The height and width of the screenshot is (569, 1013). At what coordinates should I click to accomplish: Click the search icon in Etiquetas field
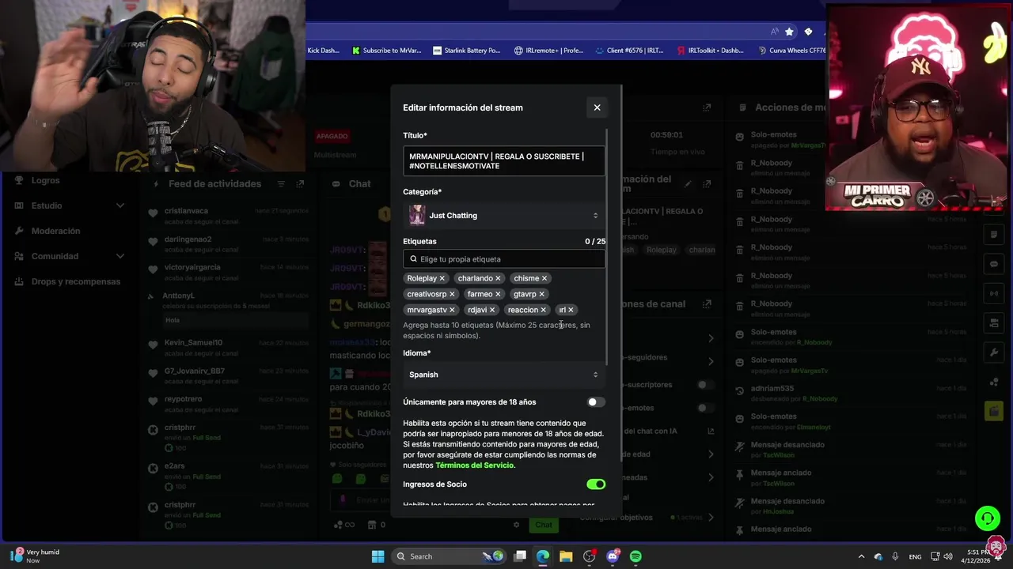tap(413, 259)
